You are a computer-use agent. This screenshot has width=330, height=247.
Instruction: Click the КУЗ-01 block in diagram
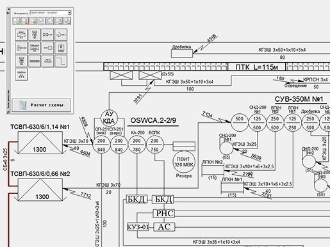pyautogui.click(x=138, y=227)
